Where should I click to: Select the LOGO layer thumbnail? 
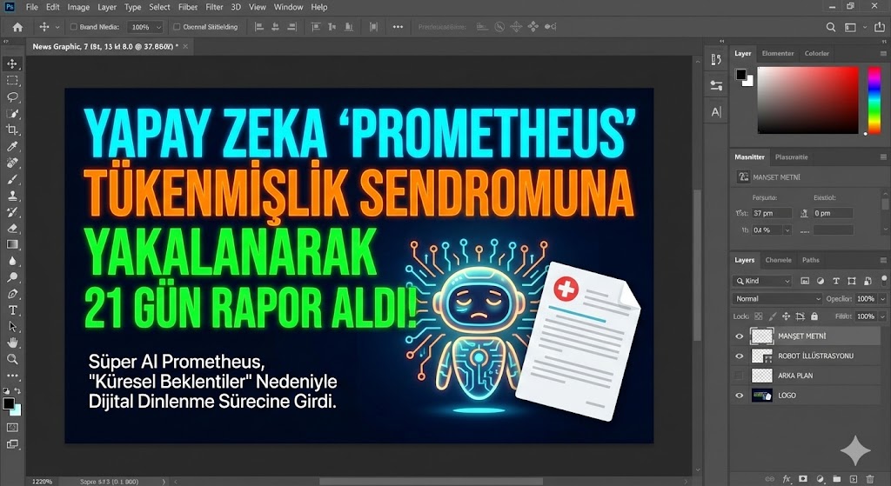click(761, 396)
